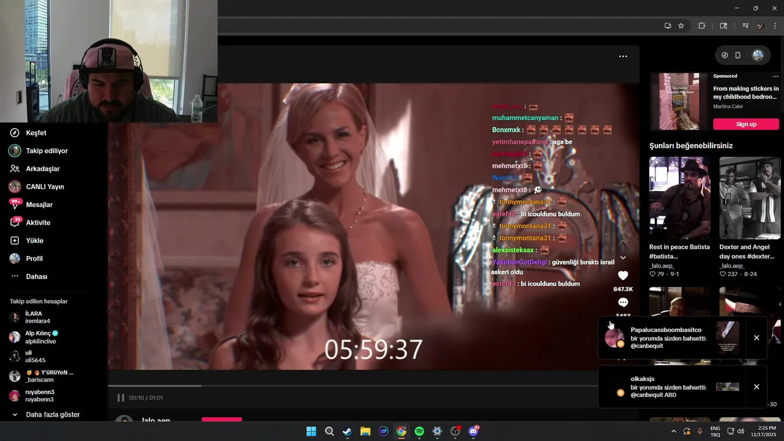The width and height of the screenshot is (784, 441).
Task: Click 'Dexter and Angel day ones' title
Action: pyautogui.click(x=747, y=252)
